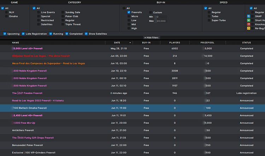
Task: Tick the Omaha game checkbox
Action: tap(6, 16)
